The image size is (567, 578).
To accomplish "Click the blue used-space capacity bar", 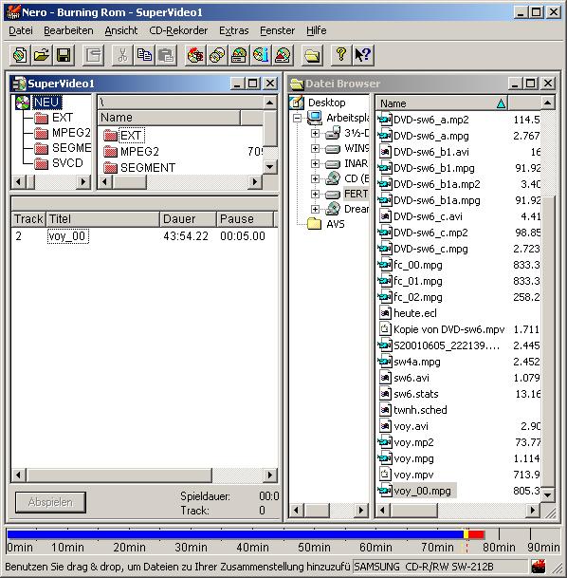I will coord(235,534).
